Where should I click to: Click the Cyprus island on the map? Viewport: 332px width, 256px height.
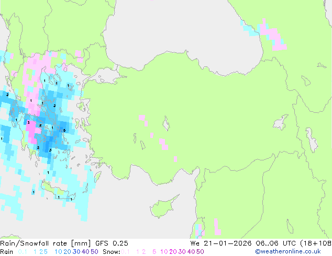pyautogui.click(x=162, y=207)
